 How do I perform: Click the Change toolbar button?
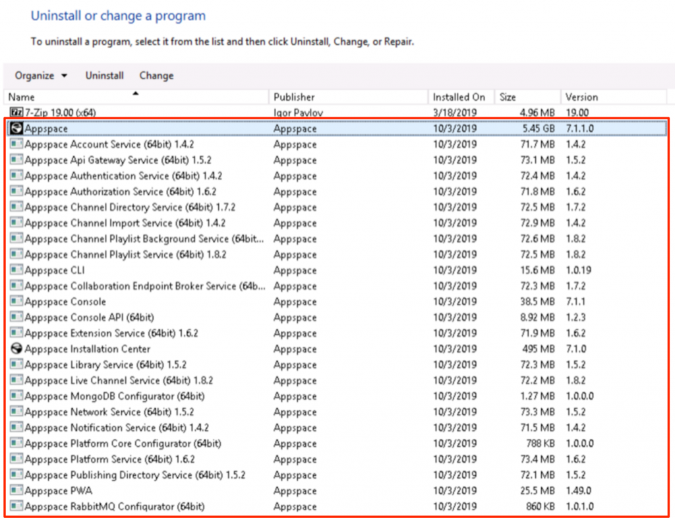[156, 76]
